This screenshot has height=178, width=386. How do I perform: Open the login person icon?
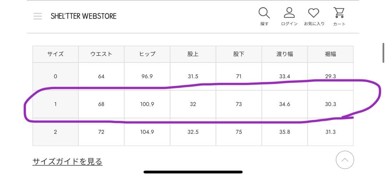coord(289,13)
